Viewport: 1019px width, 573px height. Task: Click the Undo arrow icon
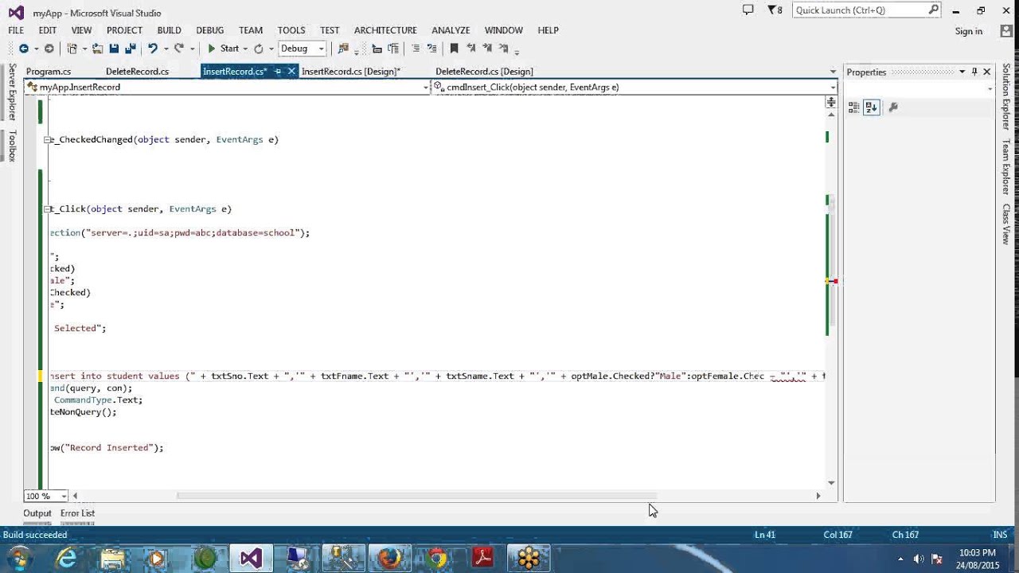(152, 49)
